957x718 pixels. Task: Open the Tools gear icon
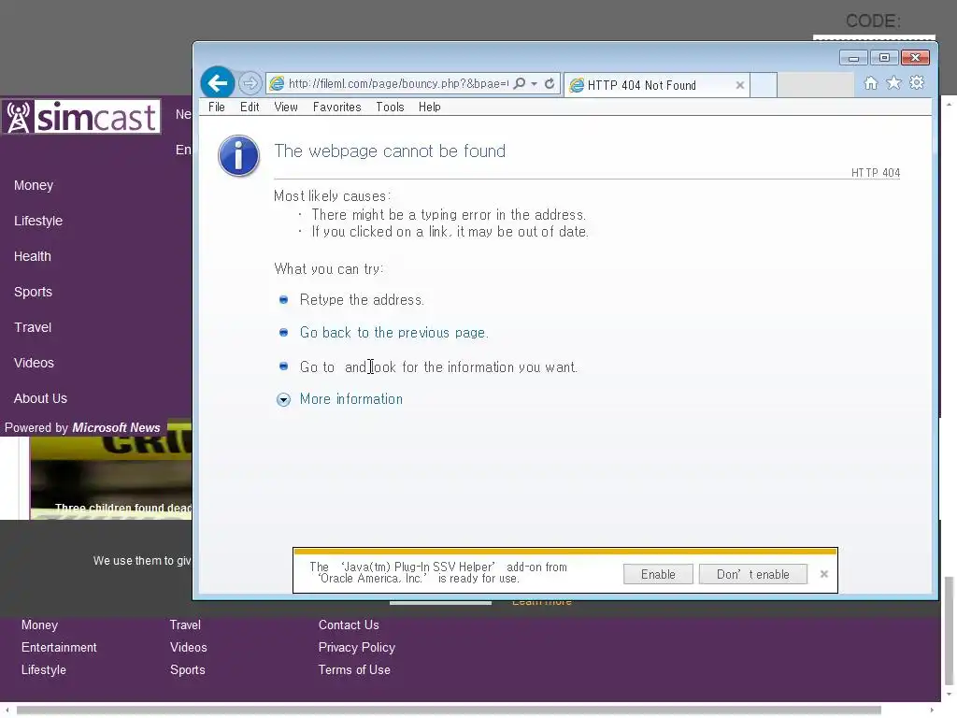[917, 83]
